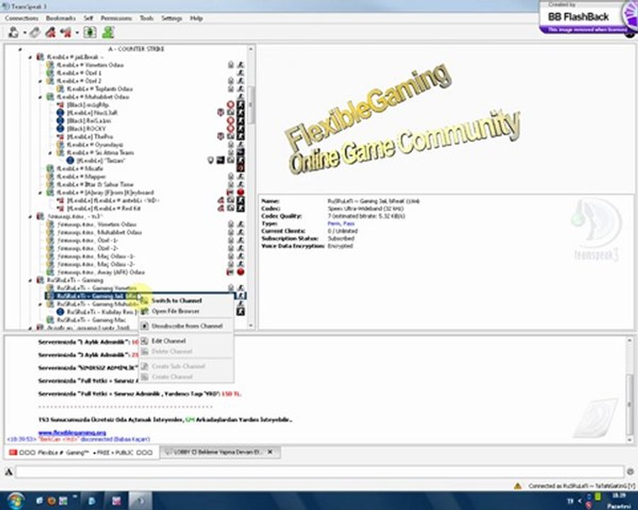Open the Bookmarks menu
The height and width of the screenshot is (510, 638).
pos(61,18)
